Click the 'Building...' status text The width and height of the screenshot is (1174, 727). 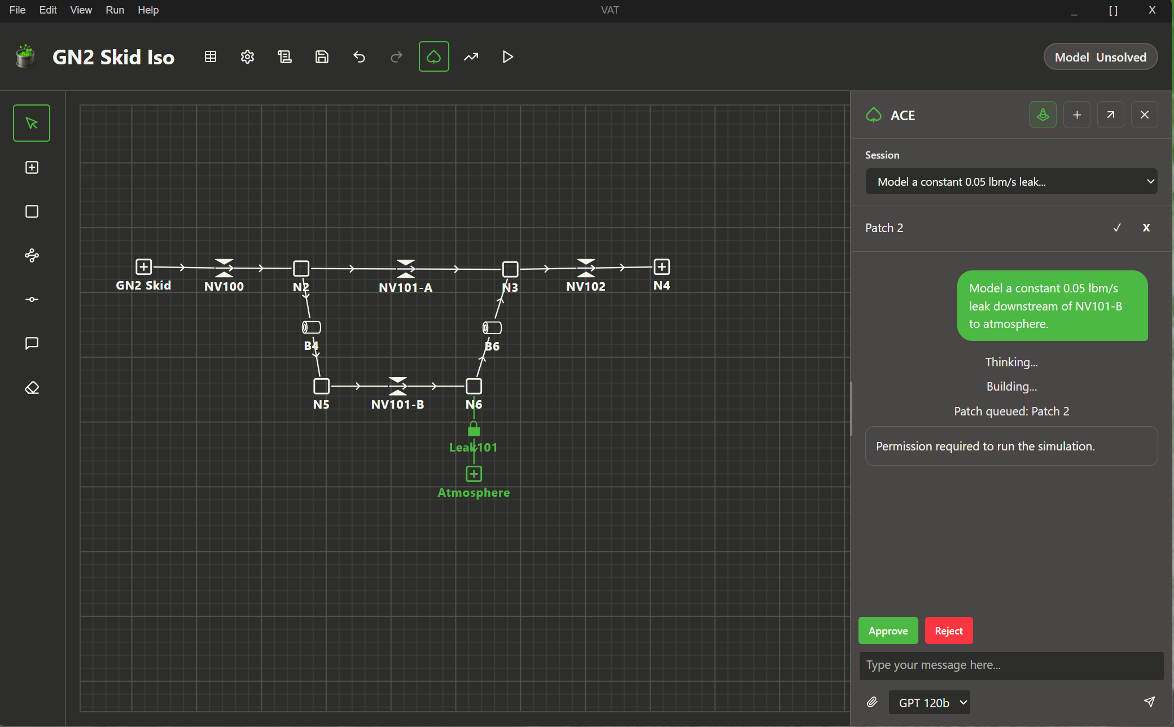click(1011, 386)
